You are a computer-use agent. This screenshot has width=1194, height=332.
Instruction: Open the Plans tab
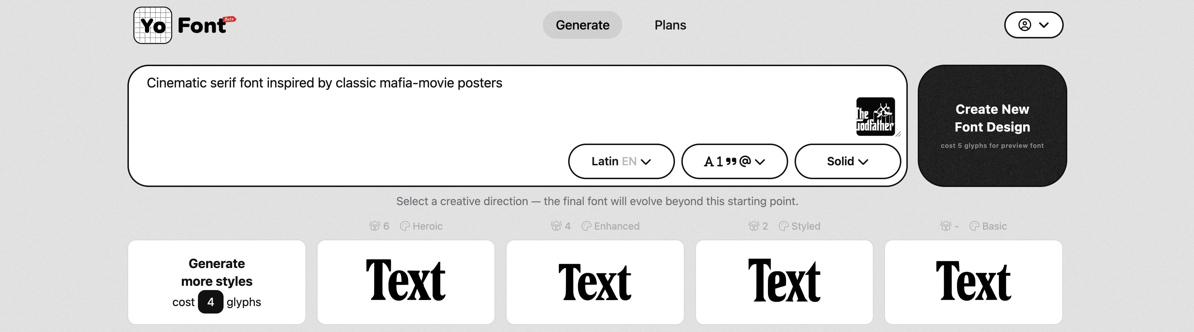670,25
